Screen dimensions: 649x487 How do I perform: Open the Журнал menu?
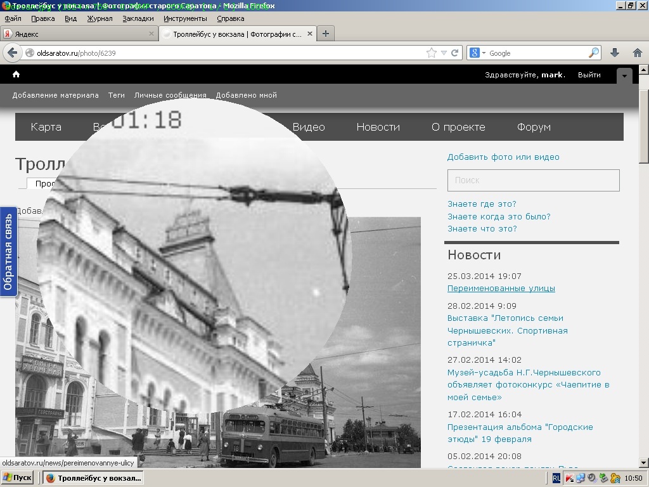point(100,18)
